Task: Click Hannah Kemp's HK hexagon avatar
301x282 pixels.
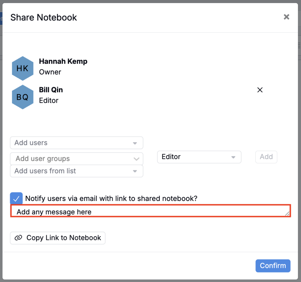Action: 23,68
